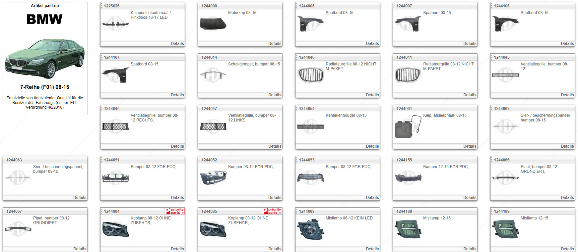Open Details for part 1225626 Knipperlichtautomaat
578x252 pixels.
pyautogui.click(x=177, y=44)
